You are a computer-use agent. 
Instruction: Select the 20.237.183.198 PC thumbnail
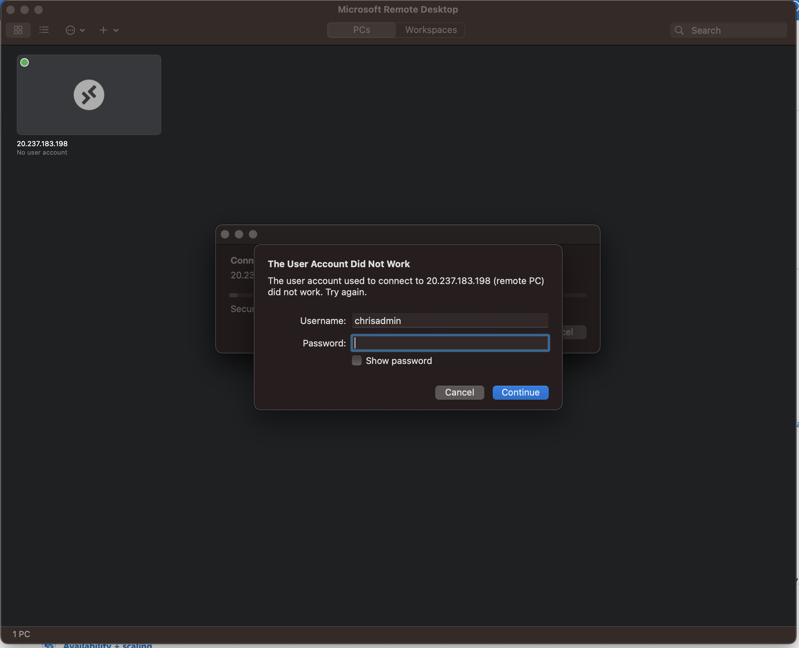[89, 95]
